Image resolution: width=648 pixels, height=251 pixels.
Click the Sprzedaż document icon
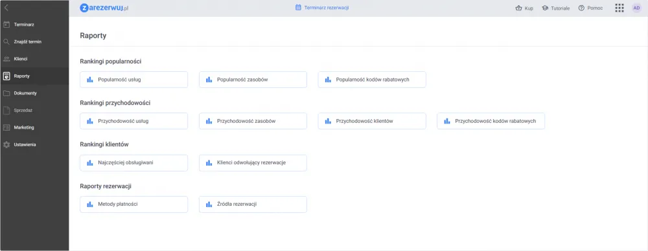pyautogui.click(x=6, y=110)
